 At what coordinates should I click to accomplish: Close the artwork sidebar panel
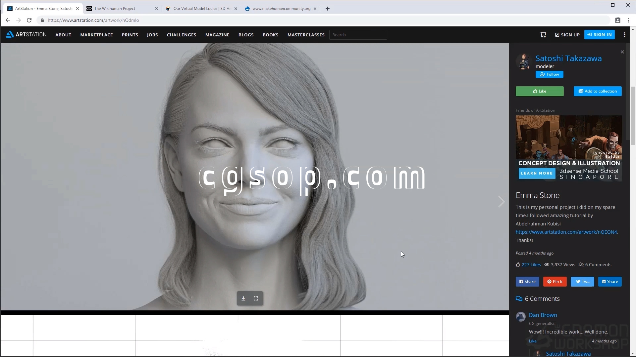[x=622, y=52]
